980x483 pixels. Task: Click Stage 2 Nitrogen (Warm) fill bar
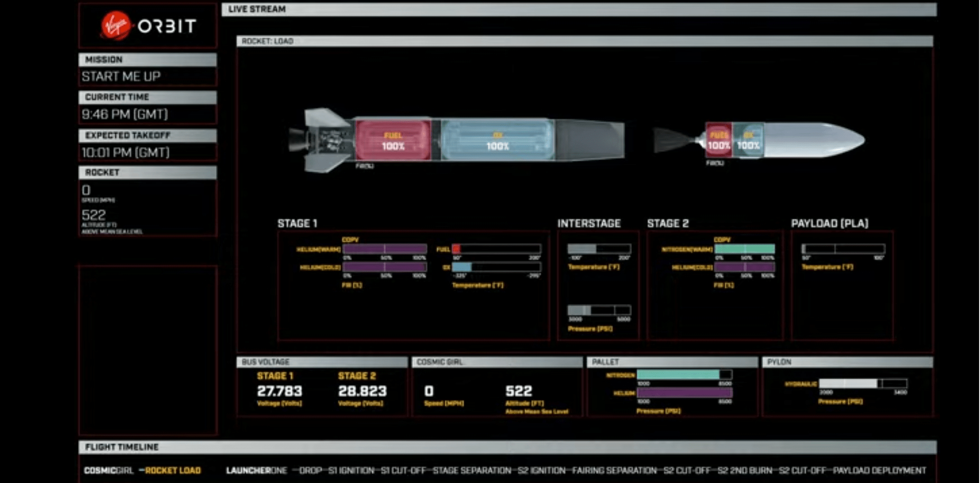[745, 249]
